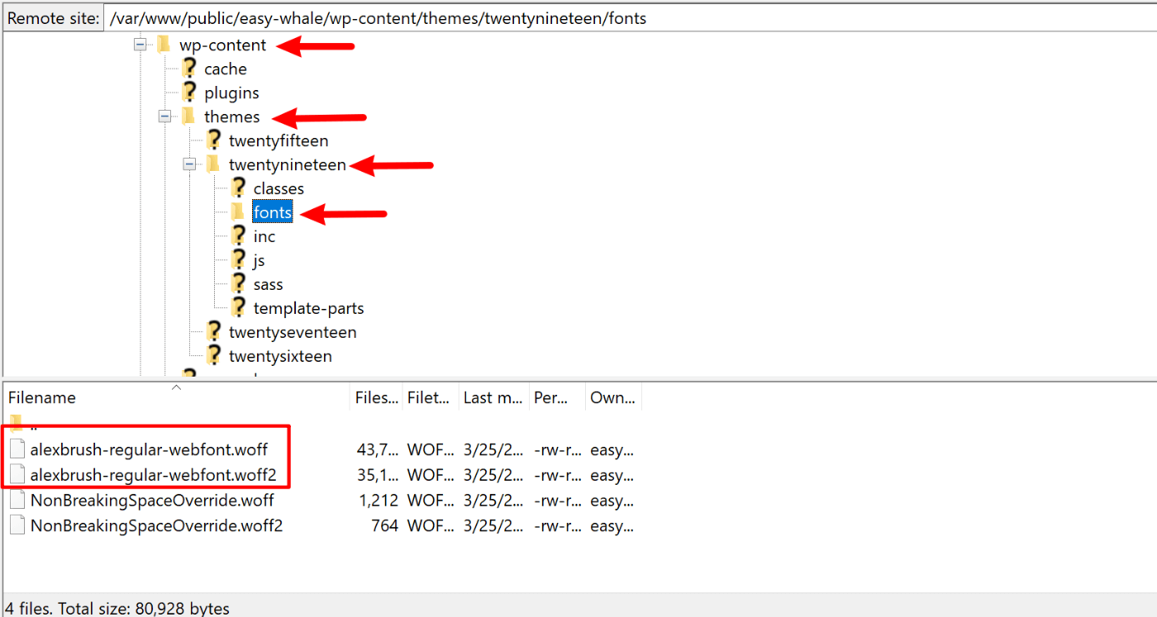Click the js unknown-folder icon

(x=239, y=260)
